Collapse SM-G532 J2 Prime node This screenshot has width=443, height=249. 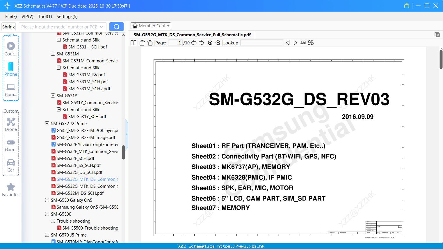47,123
